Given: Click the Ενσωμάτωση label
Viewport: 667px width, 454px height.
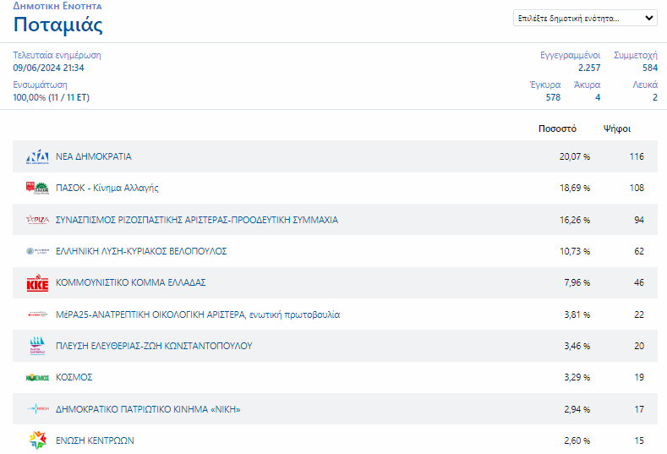Looking at the screenshot, I should tap(40, 85).
